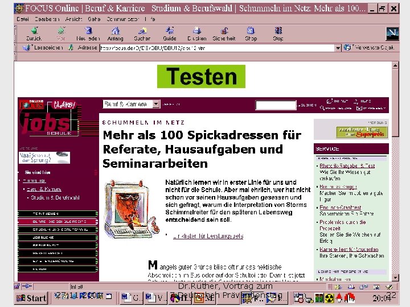Open the Bearbeiten menu
Screen dimensions: 410x307
click(x=47, y=19)
